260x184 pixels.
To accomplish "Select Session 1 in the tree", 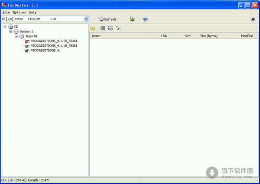I will (x=26, y=32).
